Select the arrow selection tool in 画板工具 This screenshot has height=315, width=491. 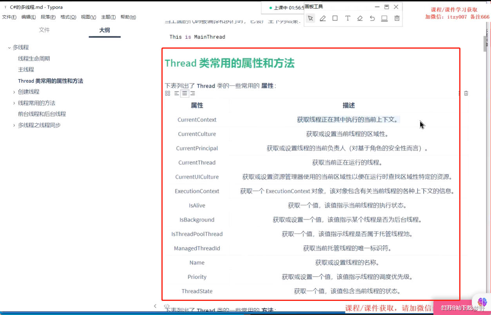click(310, 18)
